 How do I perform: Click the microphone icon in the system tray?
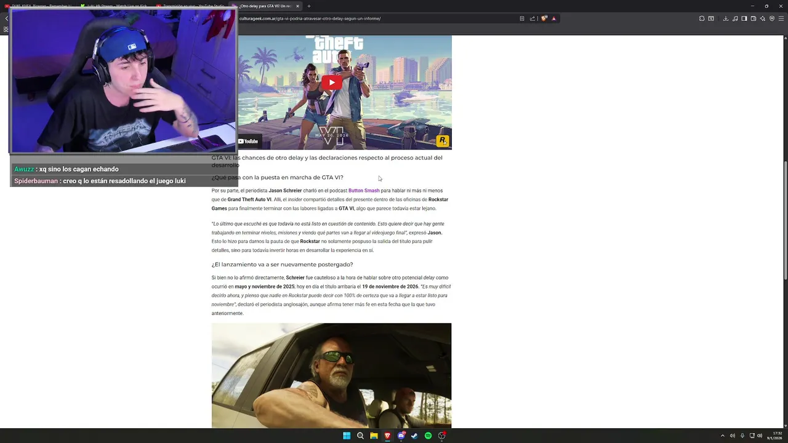point(742,436)
